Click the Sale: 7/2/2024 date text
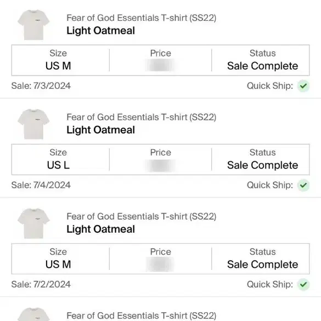Viewport: 321px width, 321px height. click(x=41, y=284)
